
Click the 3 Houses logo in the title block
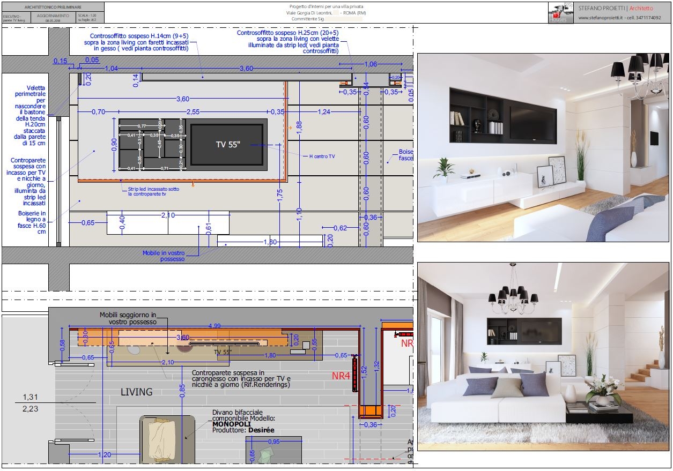[561, 13]
